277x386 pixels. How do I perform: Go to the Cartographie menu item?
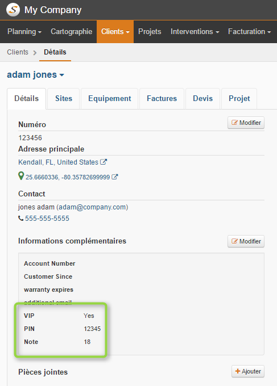(72, 32)
